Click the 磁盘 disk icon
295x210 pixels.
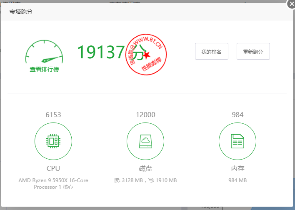[x=145, y=141]
